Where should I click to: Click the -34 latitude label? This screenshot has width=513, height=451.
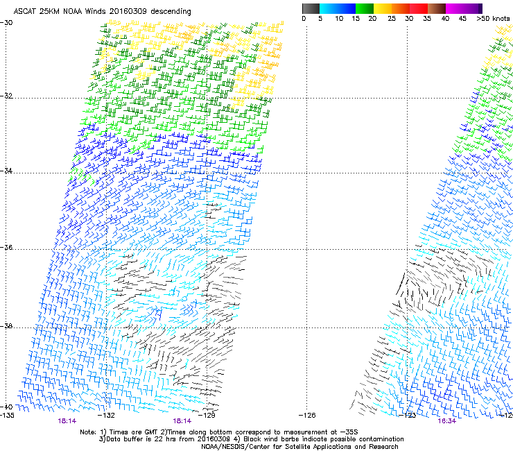pos(6,171)
